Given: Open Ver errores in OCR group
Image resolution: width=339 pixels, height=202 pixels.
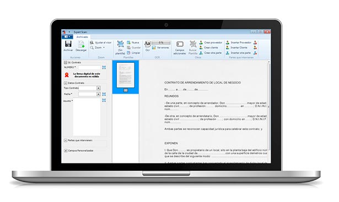Looking at the screenshot, I should tap(160, 47).
